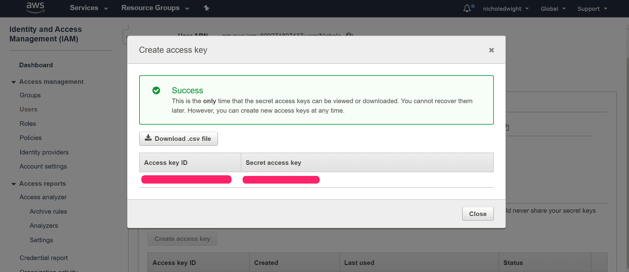Open Policies from the sidebar
629x272 pixels.
[x=30, y=138]
